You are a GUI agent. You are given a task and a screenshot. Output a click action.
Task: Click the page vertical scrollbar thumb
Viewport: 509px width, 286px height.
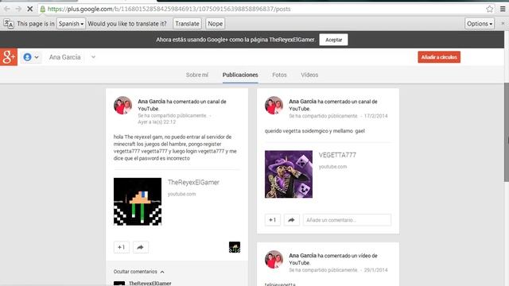(x=507, y=133)
